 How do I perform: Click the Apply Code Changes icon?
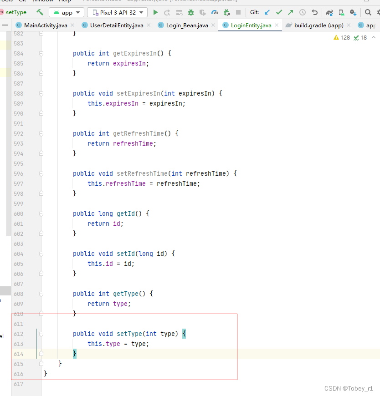point(179,12)
